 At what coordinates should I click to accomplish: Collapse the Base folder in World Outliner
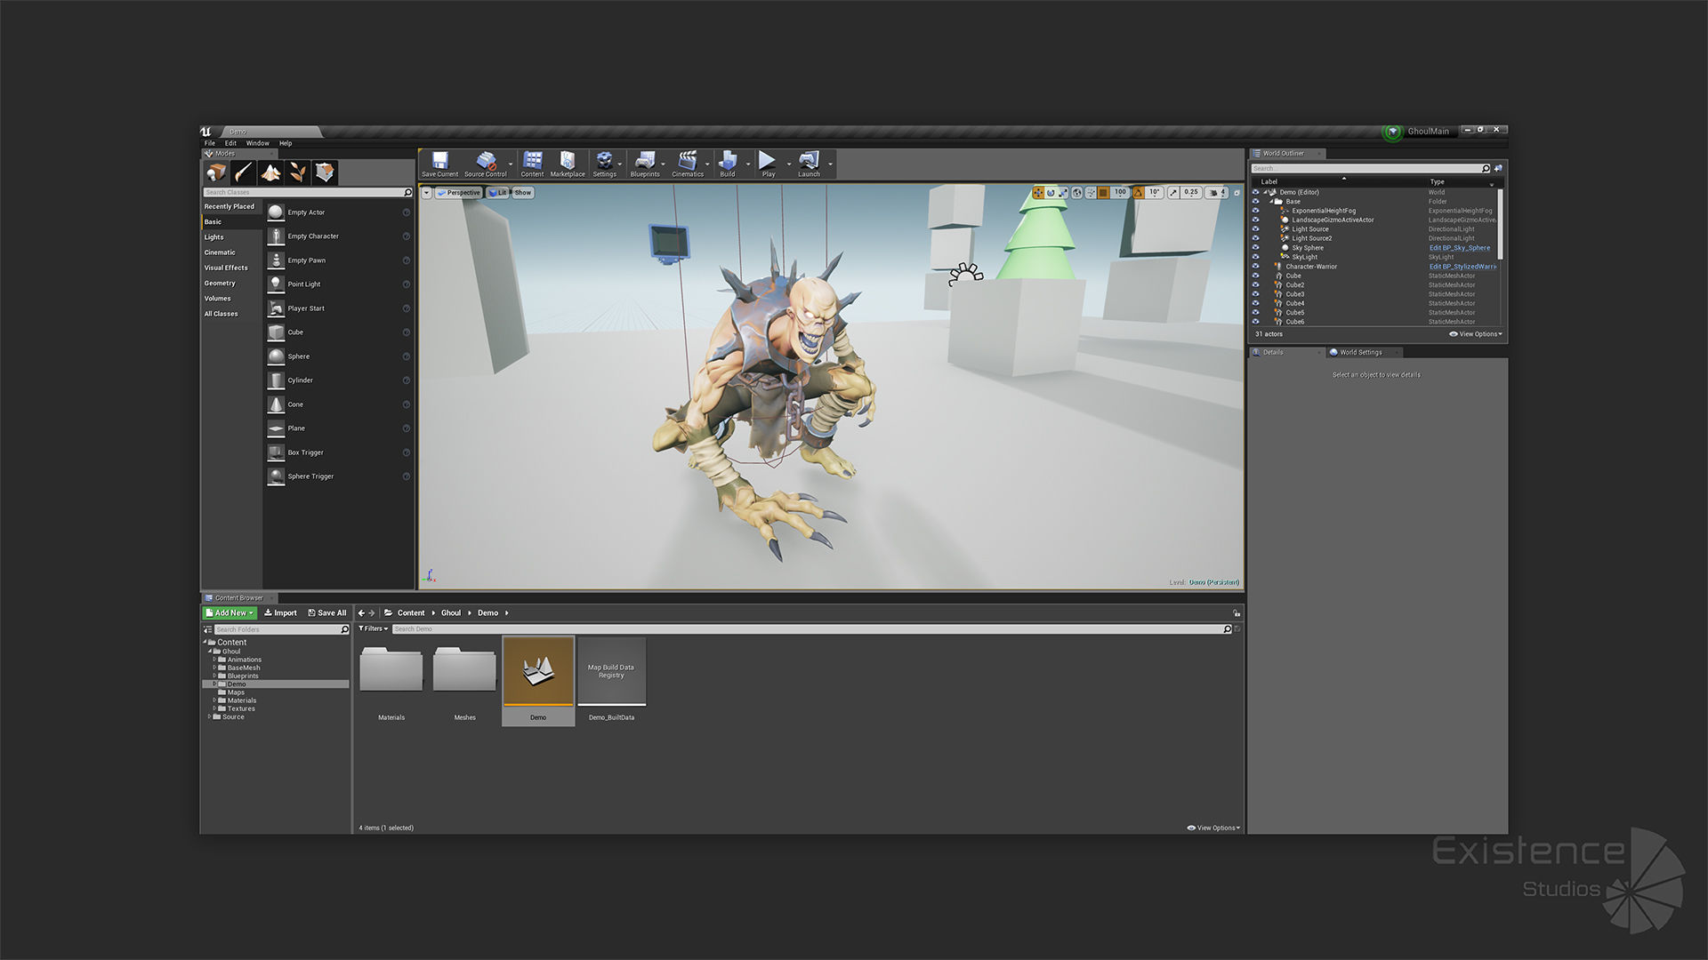coord(1271,202)
